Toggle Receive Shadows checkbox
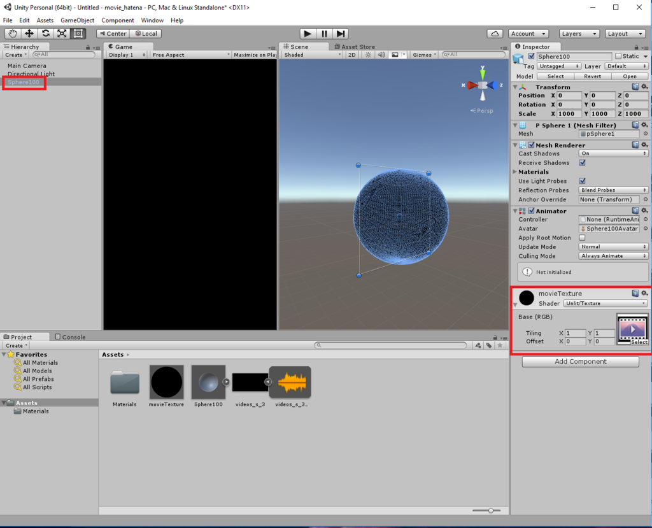652x528 pixels. point(582,162)
